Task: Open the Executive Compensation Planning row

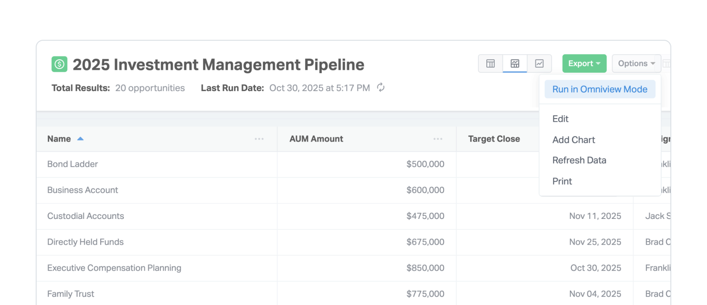Action: click(x=114, y=268)
